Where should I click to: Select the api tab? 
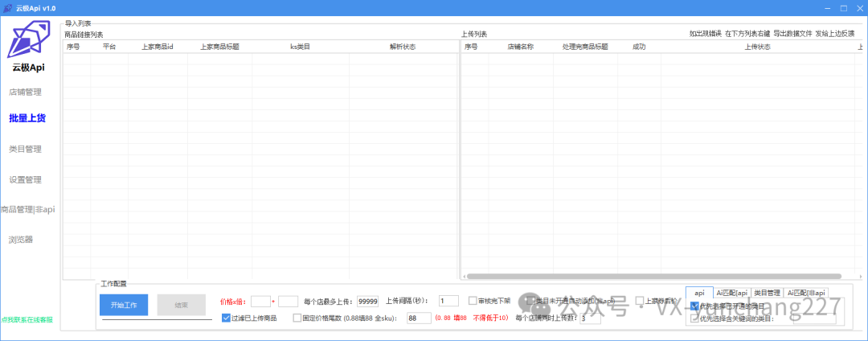point(700,292)
